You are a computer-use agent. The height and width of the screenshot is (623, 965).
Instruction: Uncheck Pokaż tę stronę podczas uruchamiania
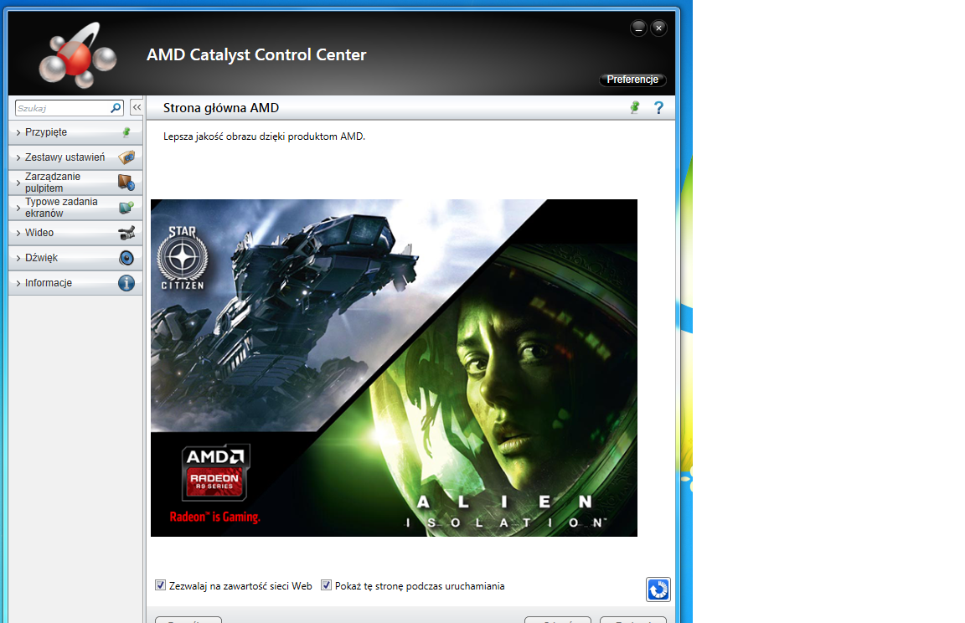(326, 585)
